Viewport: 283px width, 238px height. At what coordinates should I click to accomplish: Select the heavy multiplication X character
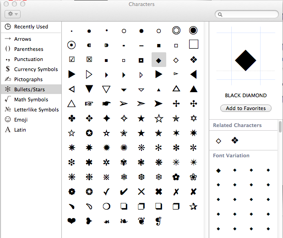coord(158,192)
